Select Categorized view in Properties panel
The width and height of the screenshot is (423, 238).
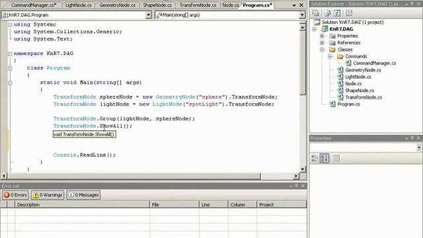315,159
